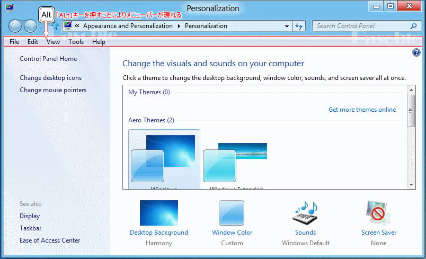Open the recent pages dropdown beside Forward
The image size is (426, 259).
pos(41,26)
